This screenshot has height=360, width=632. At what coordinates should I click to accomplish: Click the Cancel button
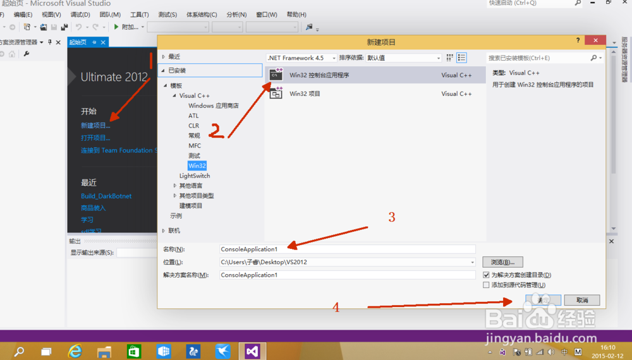coord(582,300)
